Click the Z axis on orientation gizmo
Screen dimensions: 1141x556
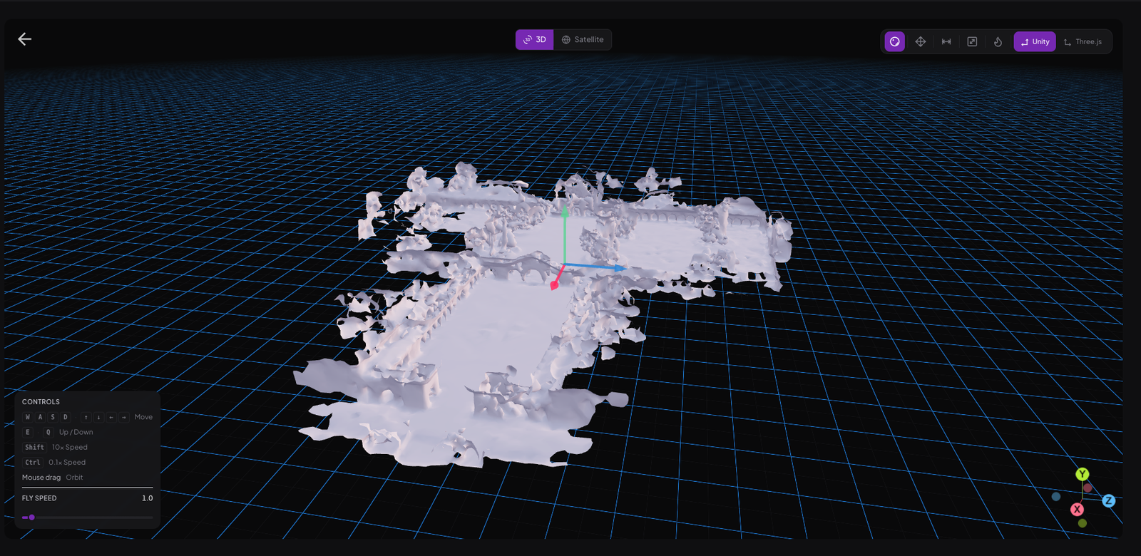(1108, 501)
